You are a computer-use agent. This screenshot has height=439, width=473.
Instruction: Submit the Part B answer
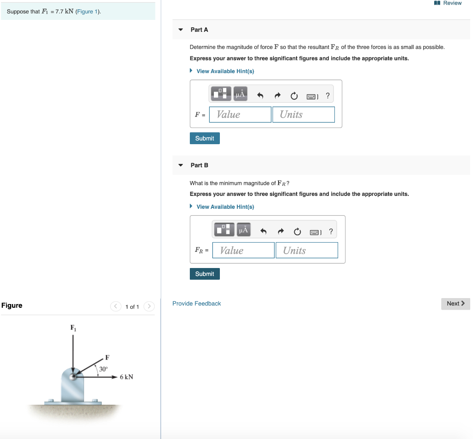coord(204,274)
